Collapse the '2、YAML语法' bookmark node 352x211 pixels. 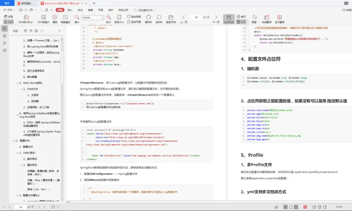click(17, 153)
